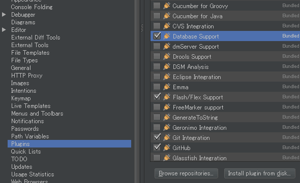Uncheck the Database Support checkbox
The image size is (300, 183).
[157, 36]
